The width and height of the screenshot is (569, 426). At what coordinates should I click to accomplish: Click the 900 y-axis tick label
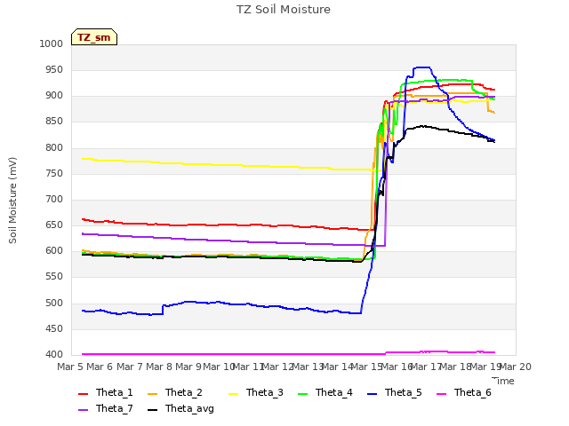[54, 96]
